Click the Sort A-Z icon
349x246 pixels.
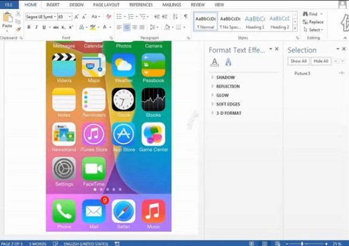click(x=175, y=17)
